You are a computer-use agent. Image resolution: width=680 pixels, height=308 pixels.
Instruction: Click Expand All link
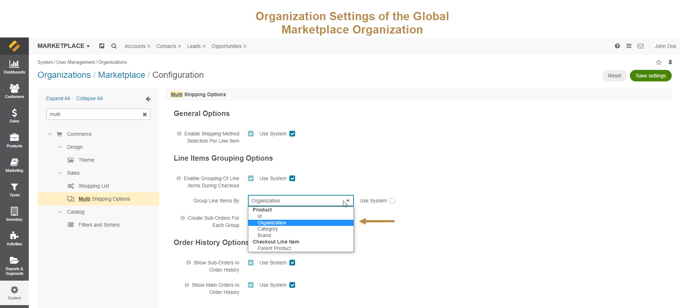pyautogui.click(x=58, y=98)
